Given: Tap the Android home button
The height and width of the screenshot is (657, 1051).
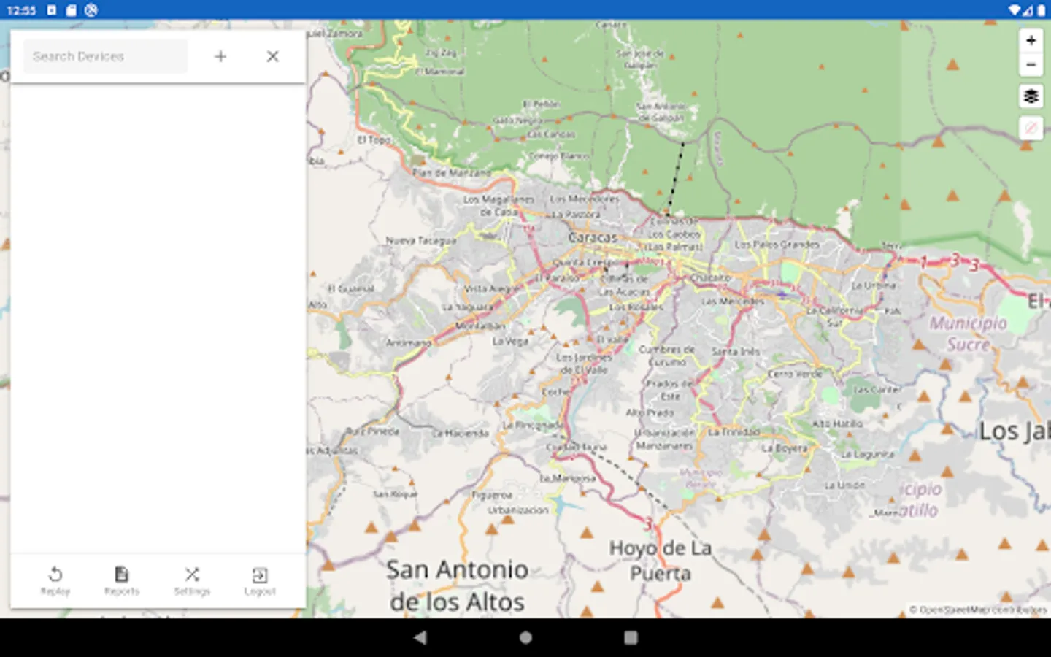Looking at the screenshot, I should tap(525, 637).
